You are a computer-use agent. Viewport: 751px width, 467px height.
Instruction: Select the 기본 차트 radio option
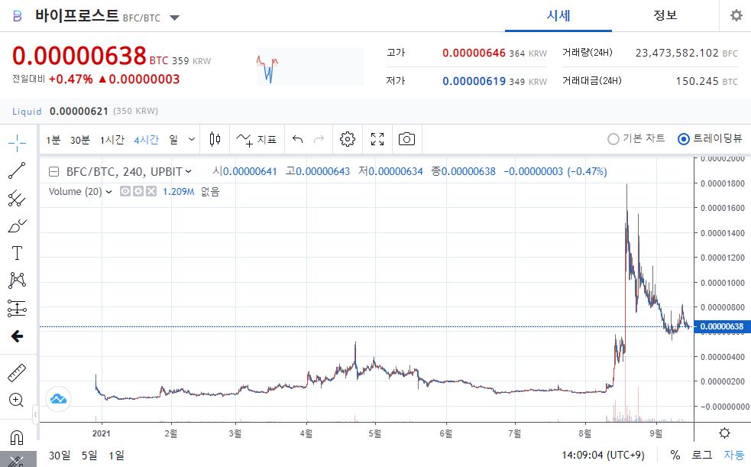(x=636, y=139)
